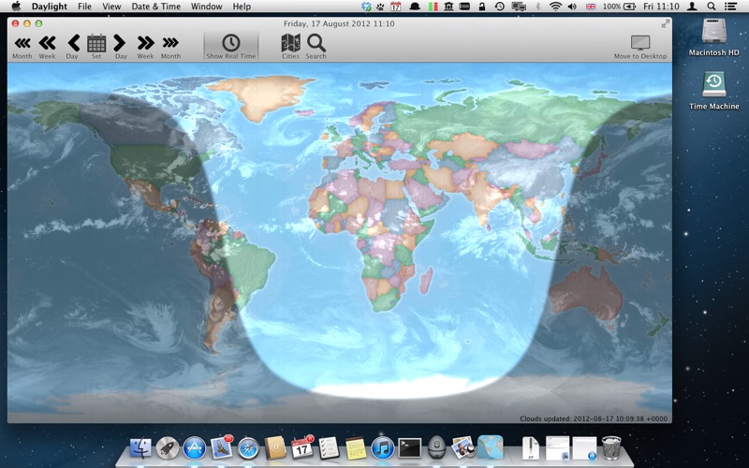Image resolution: width=749 pixels, height=468 pixels.
Task: Skip forward one month
Action: (170, 43)
